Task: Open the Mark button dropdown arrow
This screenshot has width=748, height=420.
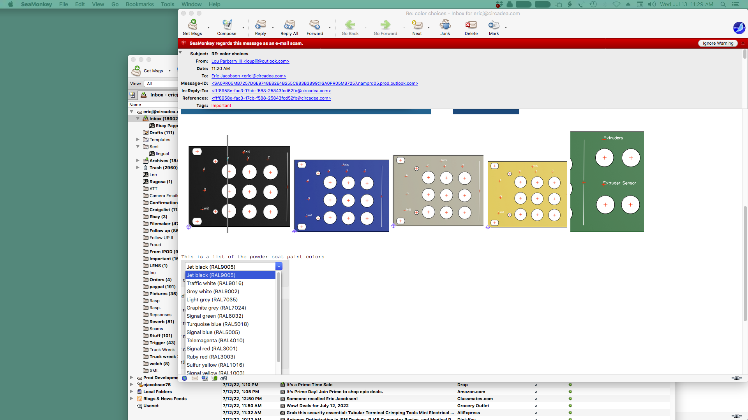Action: pyautogui.click(x=506, y=28)
